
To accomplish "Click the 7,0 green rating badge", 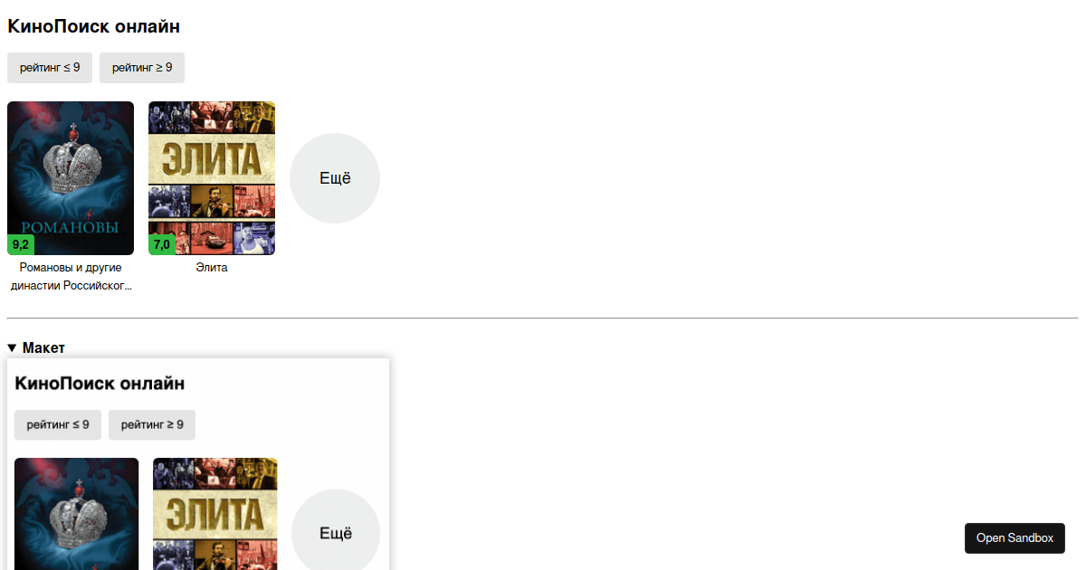I will (162, 244).
